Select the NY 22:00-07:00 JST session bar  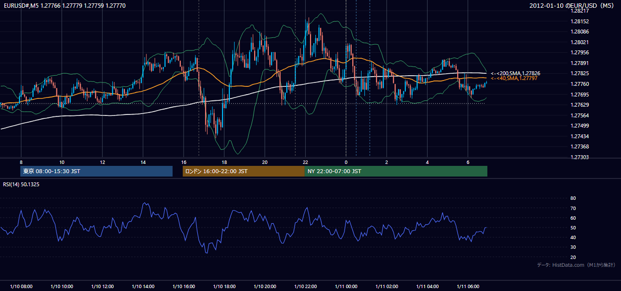coord(396,171)
